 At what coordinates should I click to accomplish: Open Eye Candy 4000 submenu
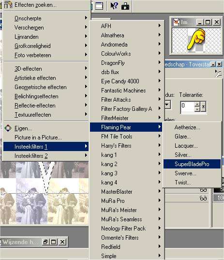pyautogui.click(x=126, y=81)
